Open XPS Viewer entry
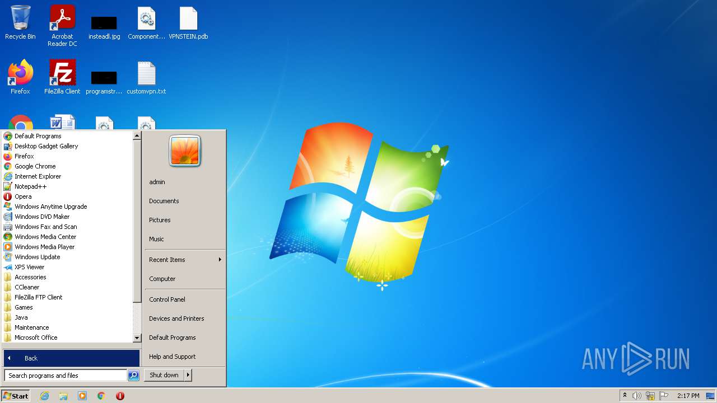717x403 pixels. [67, 267]
